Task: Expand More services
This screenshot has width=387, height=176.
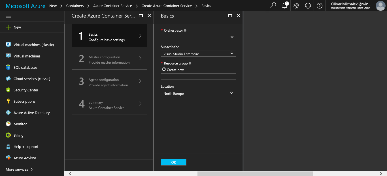Action: (19, 169)
